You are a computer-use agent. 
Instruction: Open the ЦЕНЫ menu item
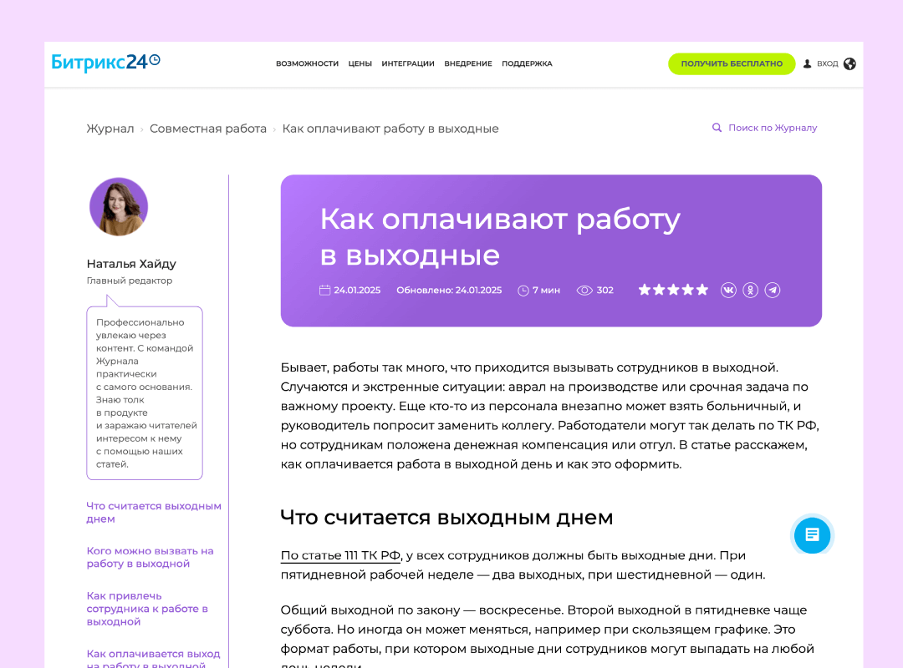[360, 63]
